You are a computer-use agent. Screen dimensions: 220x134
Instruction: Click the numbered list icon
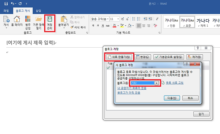pos(139,19)
